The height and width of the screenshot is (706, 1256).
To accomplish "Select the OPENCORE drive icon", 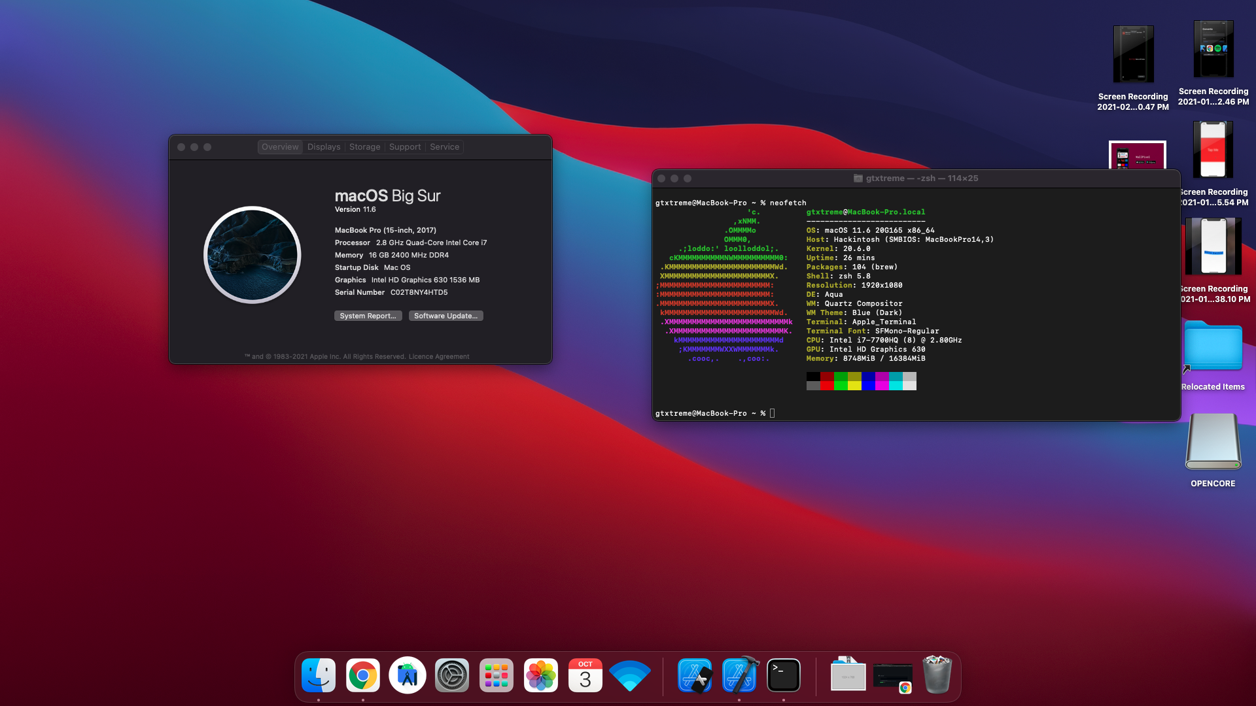I will point(1213,442).
